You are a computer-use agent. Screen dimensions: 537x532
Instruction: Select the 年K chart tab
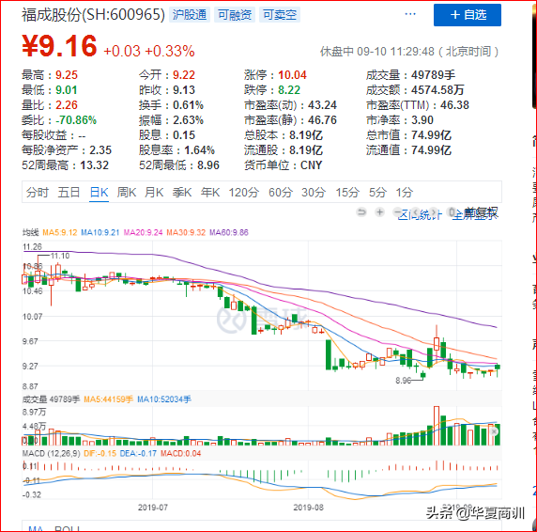coord(210,193)
